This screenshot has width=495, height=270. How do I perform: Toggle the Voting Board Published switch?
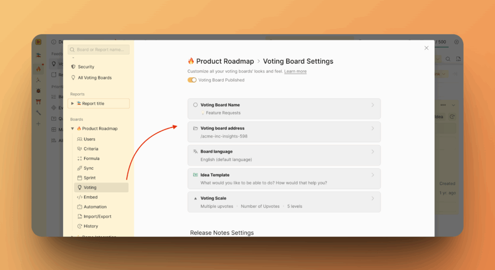(192, 80)
